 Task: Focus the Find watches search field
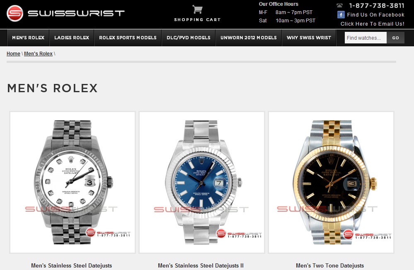pyautogui.click(x=366, y=38)
